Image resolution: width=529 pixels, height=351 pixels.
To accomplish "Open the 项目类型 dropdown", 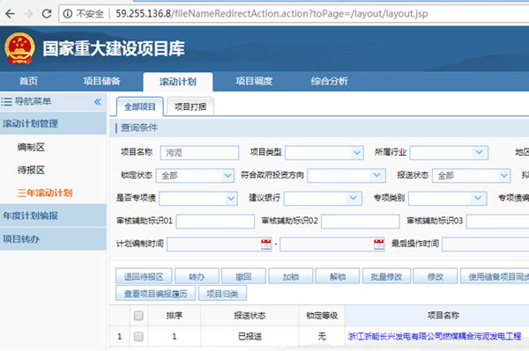I will pos(324,153).
